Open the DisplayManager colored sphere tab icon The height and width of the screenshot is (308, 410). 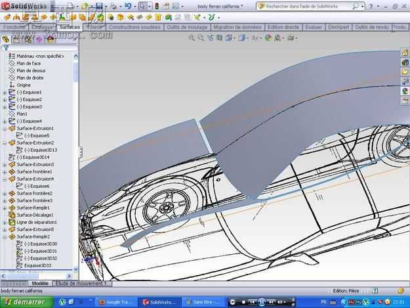(51, 39)
